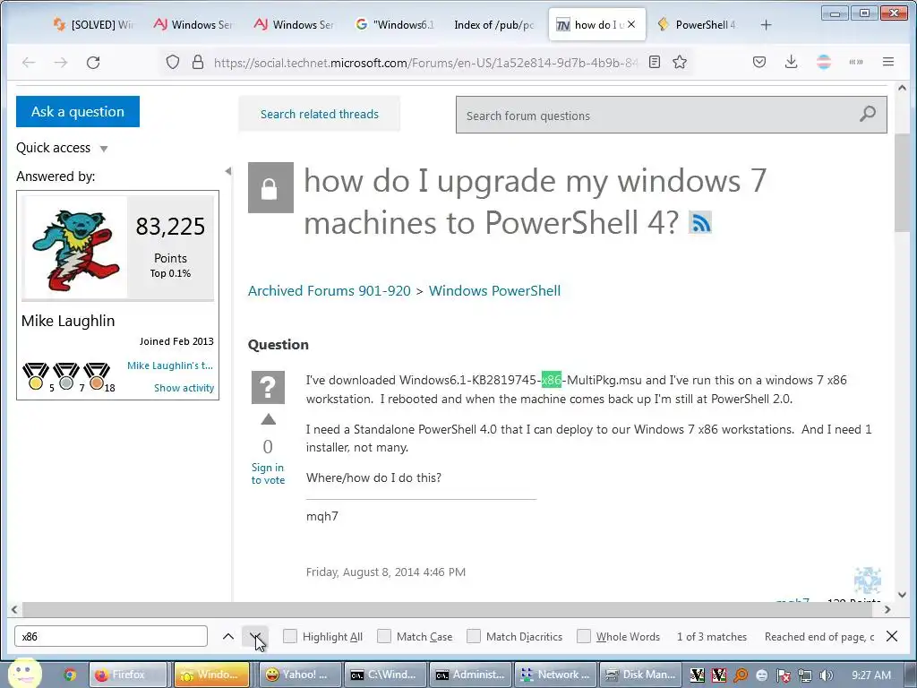Image resolution: width=917 pixels, height=688 pixels.
Task: Open the Administ... command prompt taskbar button
Action: tap(471, 675)
